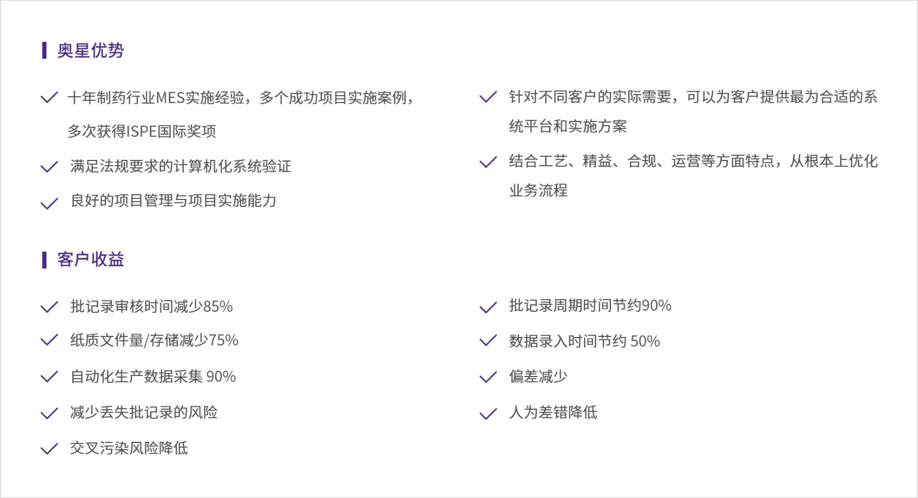Click checkmark icon beside 满足法规要求的计算机化系统验证
918x498 pixels.
[x=49, y=167]
